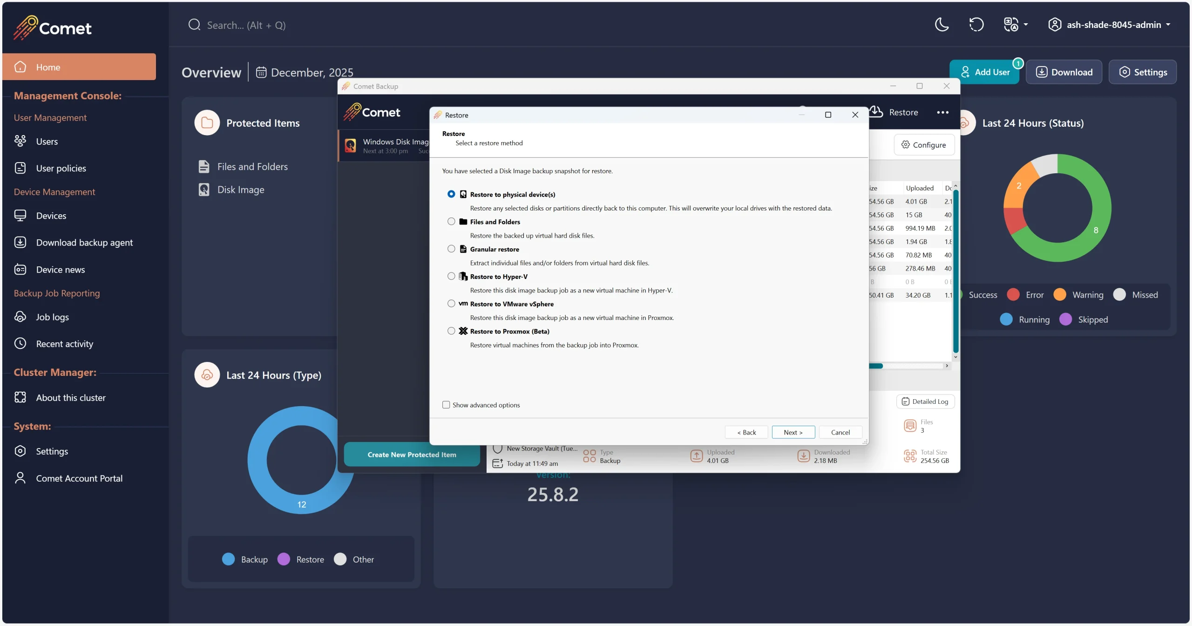The image size is (1192, 626).
Task: Open Devices in the sidebar
Action: [51, 216]
